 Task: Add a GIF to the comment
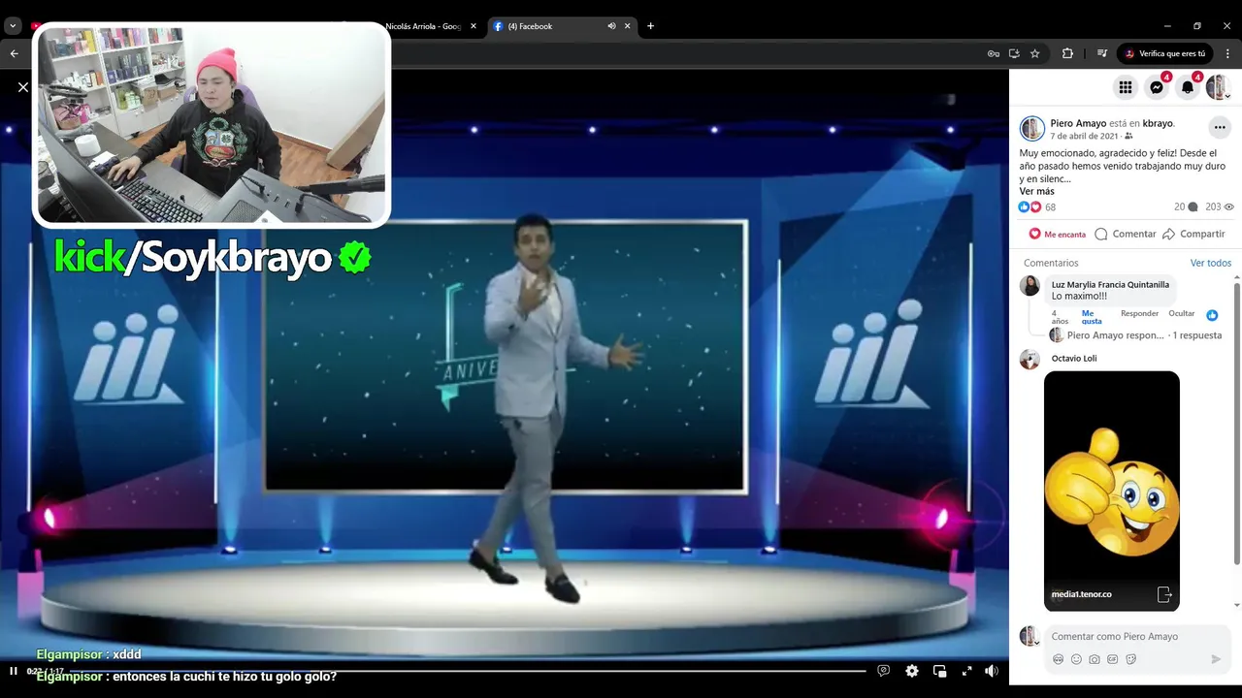(1113, 659)
